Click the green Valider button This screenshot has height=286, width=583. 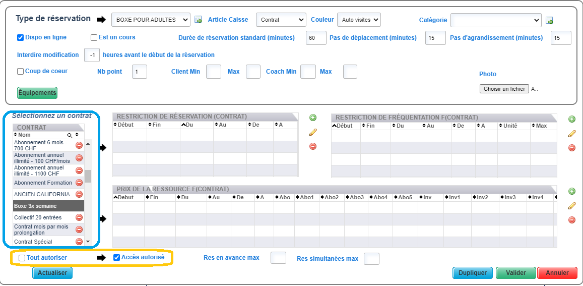tap(515, 273)
